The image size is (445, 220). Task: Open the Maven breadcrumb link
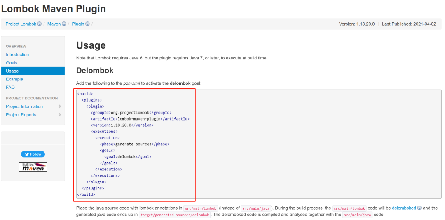coord(54,24)
